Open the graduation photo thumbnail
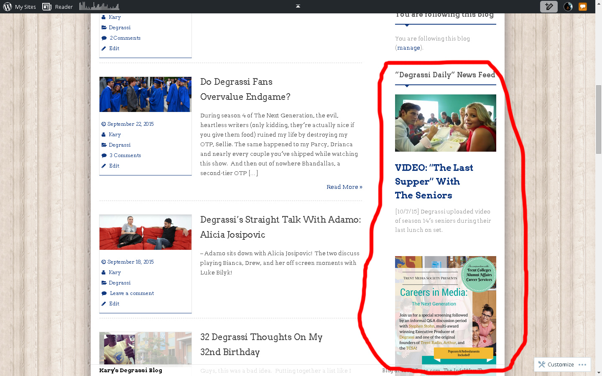 coord(145,94)
